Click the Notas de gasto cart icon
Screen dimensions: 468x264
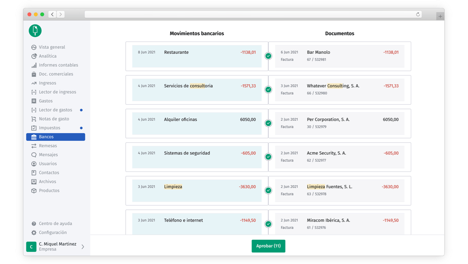coord(34,119)
